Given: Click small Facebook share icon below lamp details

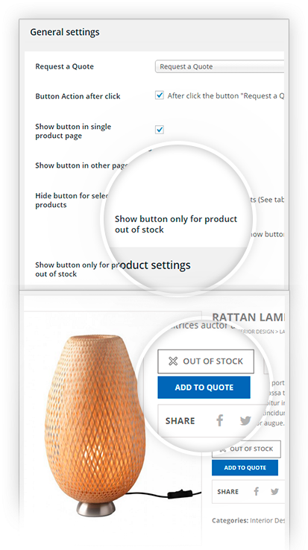Looking at the screenshot, I should coord(257,491).
